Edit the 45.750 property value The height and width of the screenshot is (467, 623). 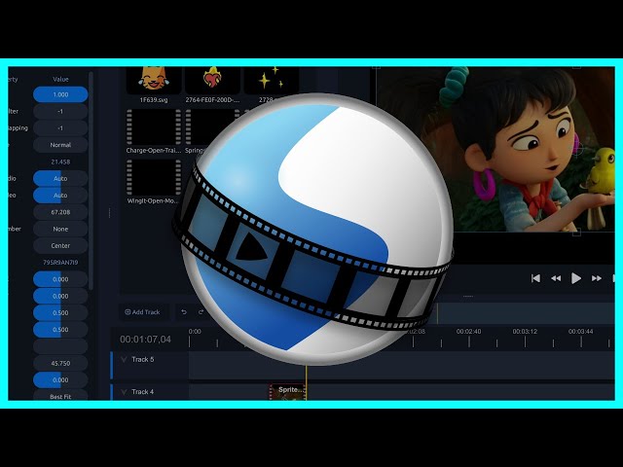[60, 363]
